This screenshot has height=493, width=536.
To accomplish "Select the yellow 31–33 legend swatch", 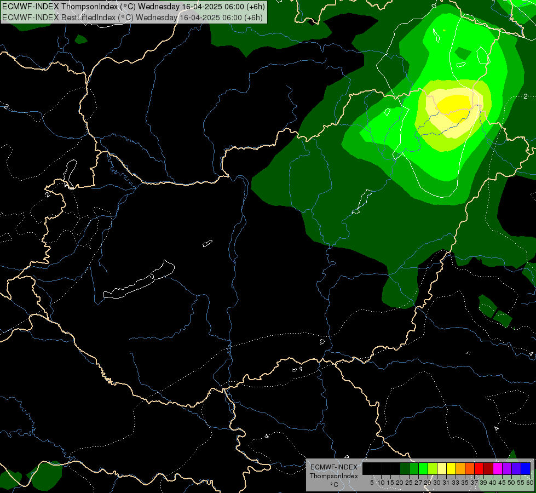I will click(451, 468).
